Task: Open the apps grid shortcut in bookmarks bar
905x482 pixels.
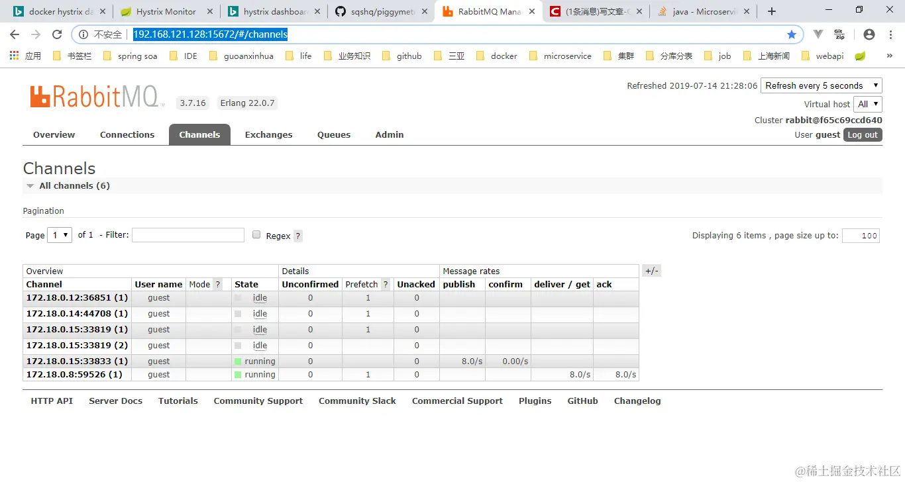Action: (x=14, y=56)
